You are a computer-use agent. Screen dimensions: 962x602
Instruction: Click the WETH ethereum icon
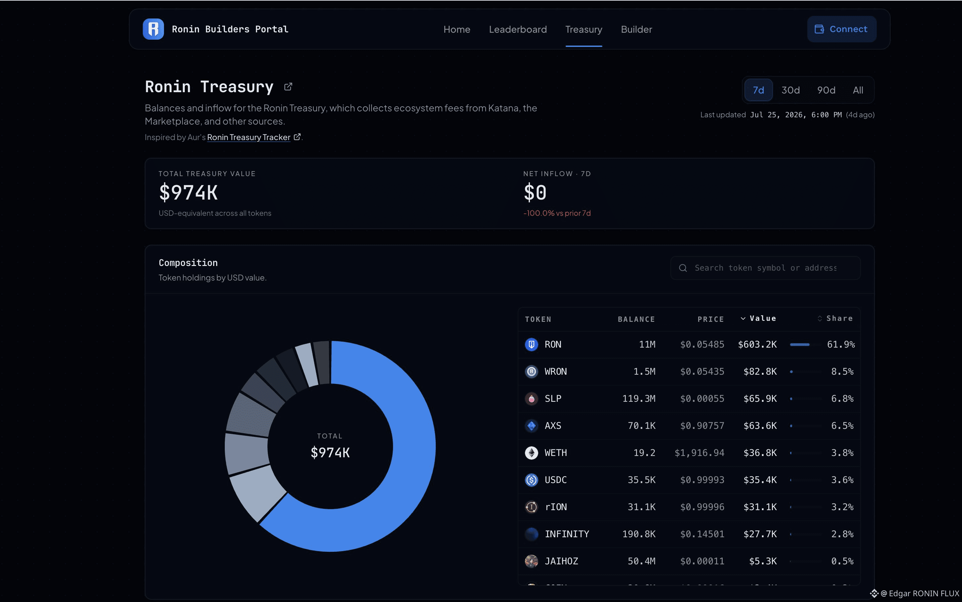[531, 453]
